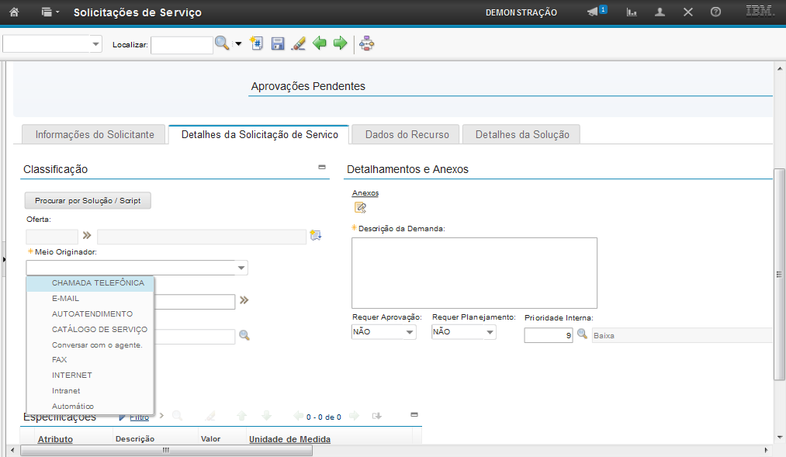Viewport: 786px width, 457px height.
Task: Click magnifier next to Prioridade Interna
Action: point(582,335)
